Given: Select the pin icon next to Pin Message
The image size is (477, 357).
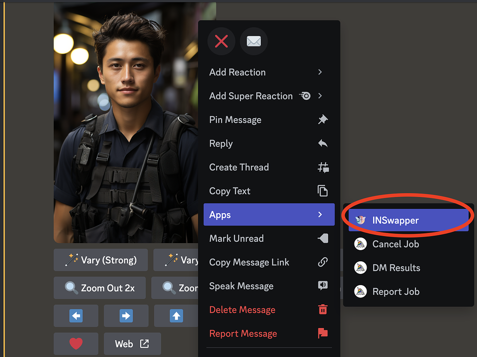Looking at the screenshot, I should pos(323,120).
